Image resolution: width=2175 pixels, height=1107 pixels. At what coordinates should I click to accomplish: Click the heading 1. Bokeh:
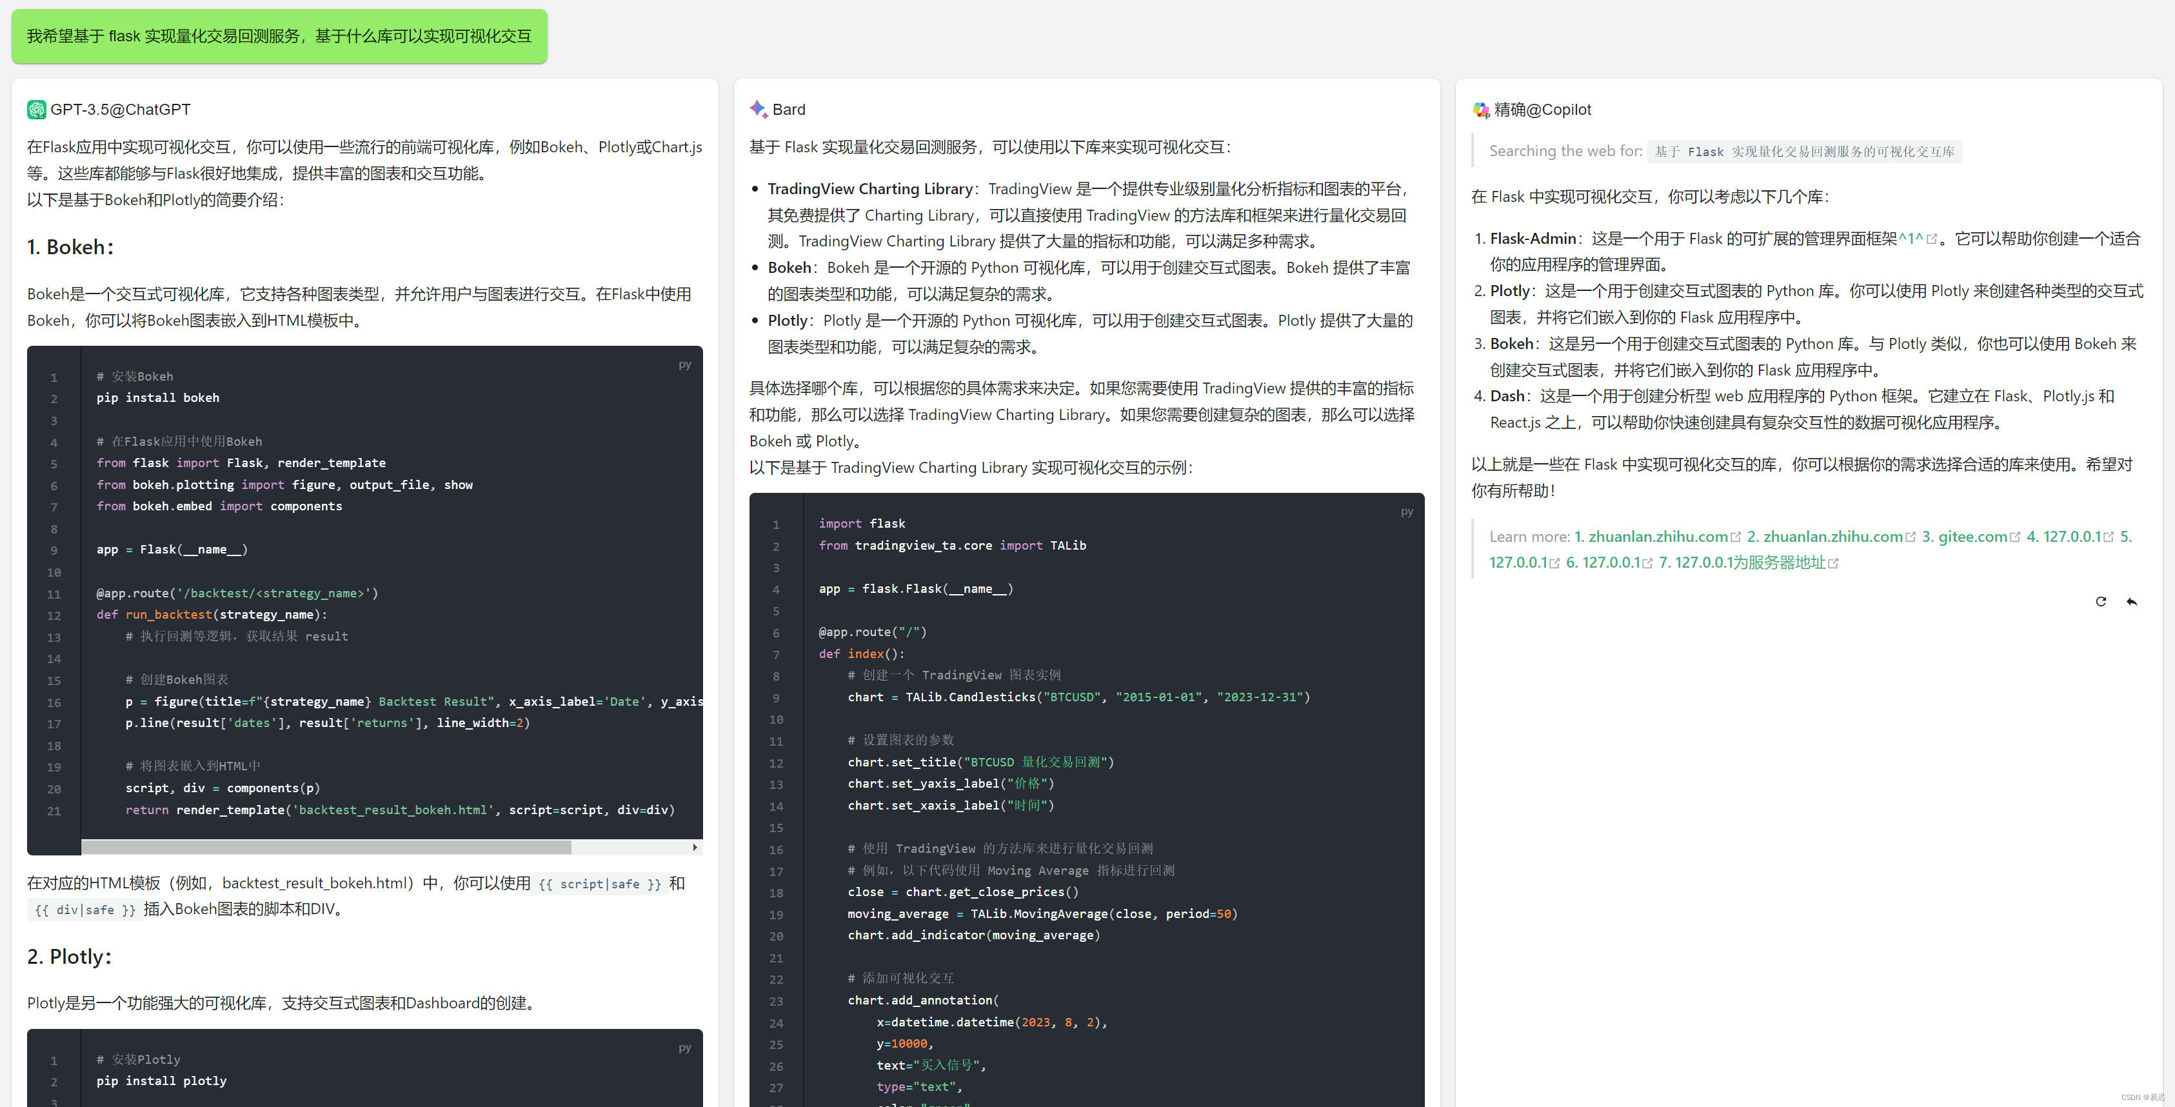(x=70, y=248)
